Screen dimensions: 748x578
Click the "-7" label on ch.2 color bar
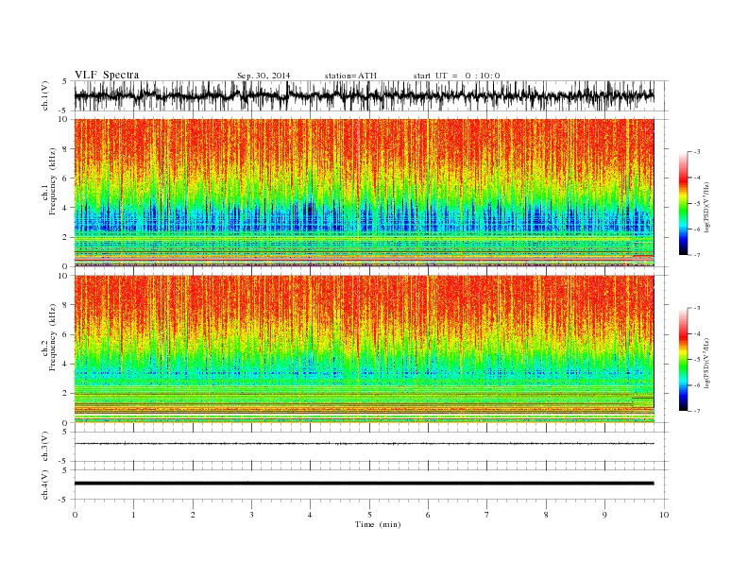tap(696, 411)
